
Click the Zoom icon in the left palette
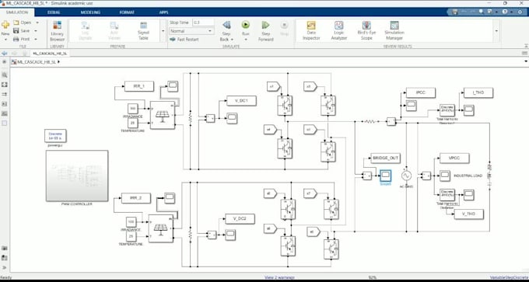coord(5,75)
